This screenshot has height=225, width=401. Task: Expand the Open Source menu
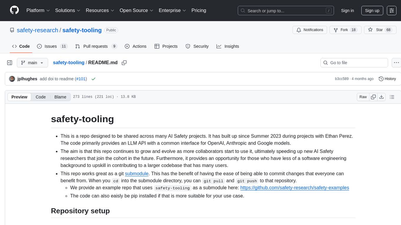(136, 10)
